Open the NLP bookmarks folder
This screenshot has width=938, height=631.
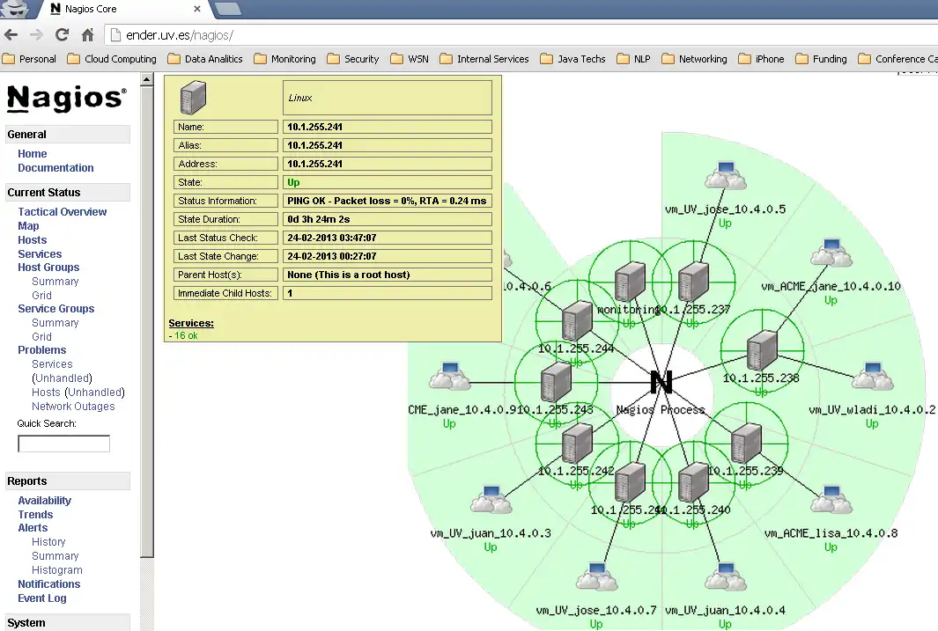[633, 59]
